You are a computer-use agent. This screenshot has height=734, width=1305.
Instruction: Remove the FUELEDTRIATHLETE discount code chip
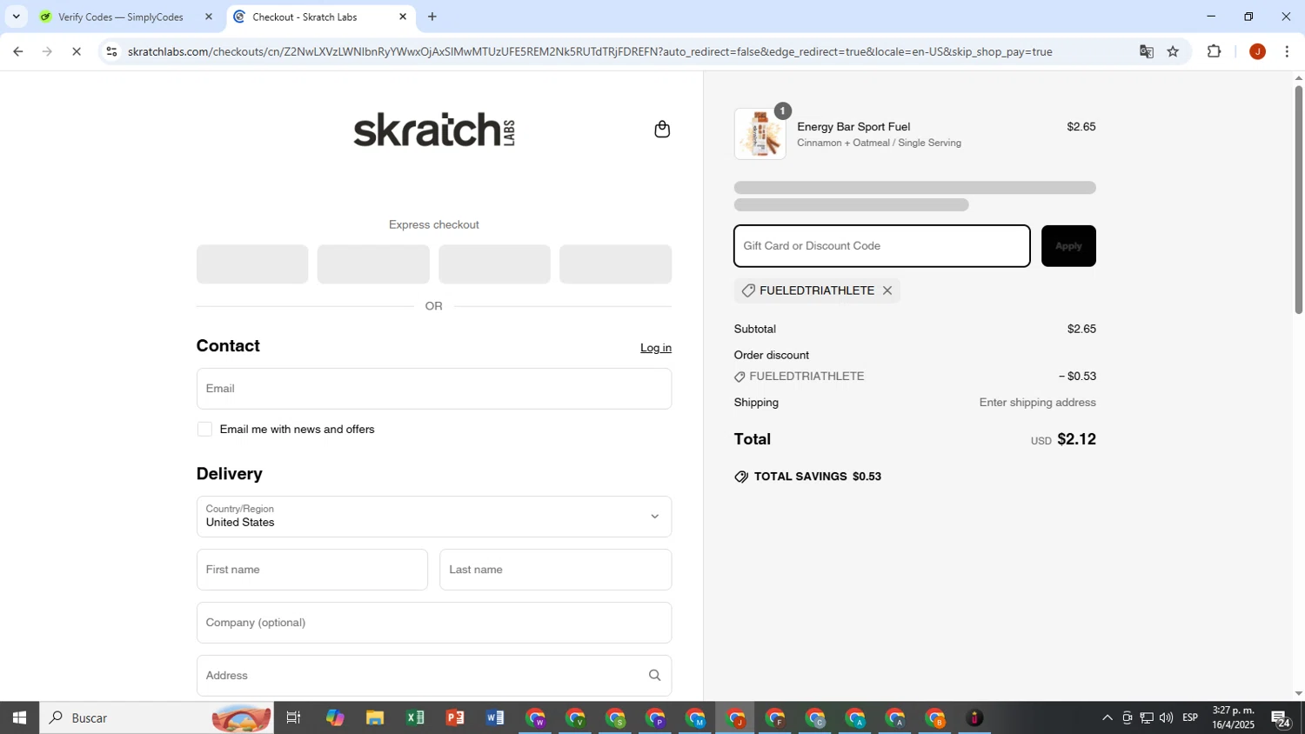[x=887, y=290]
